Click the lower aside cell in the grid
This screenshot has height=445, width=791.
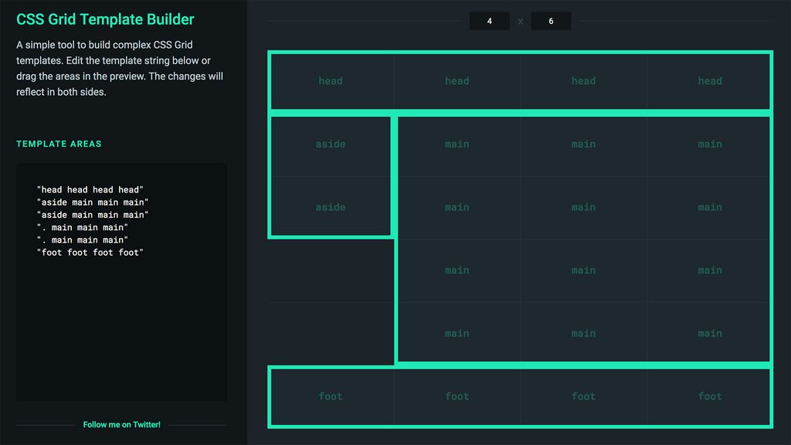coord(331,207)
